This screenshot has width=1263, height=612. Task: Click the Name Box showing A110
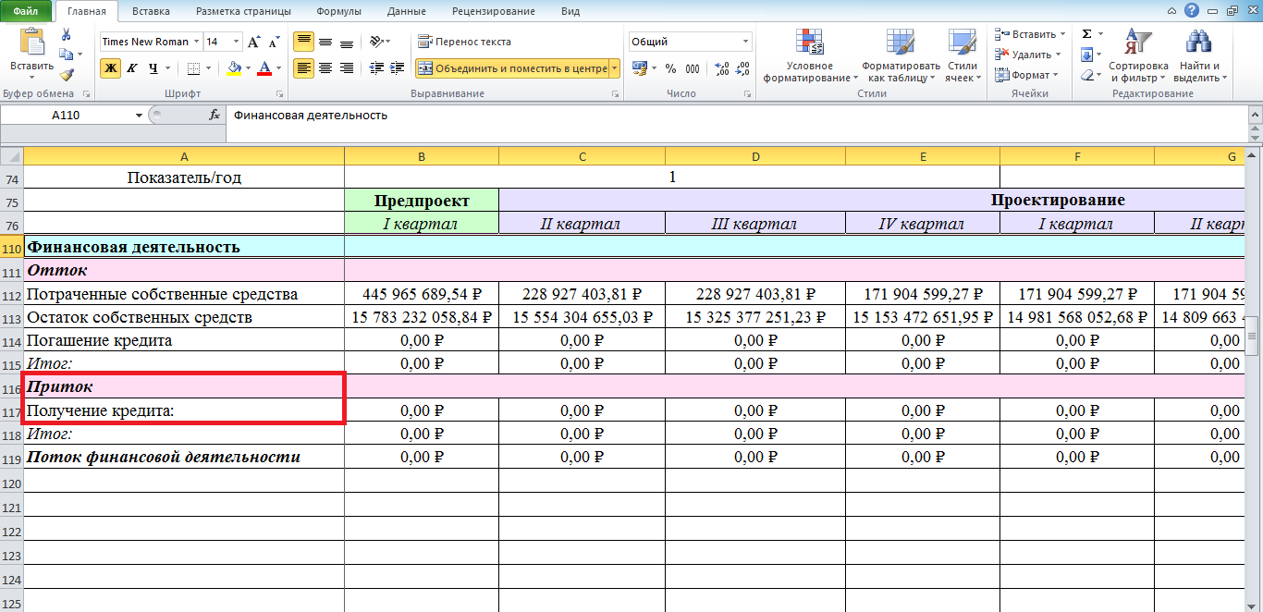coord(67,116)
